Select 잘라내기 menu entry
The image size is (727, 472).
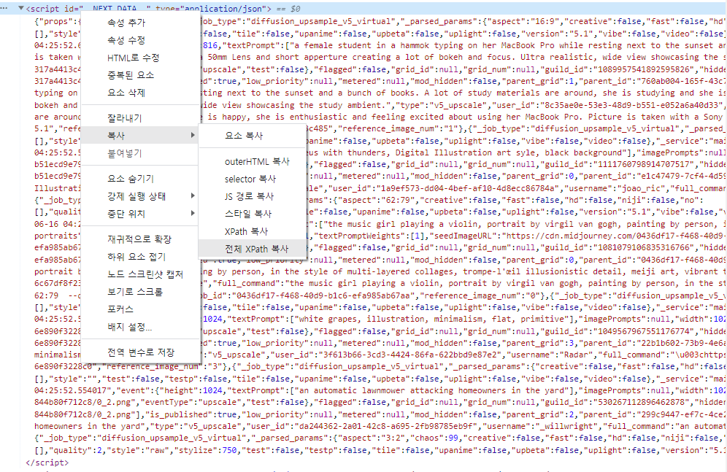pyautogui.click(x=140, y=118)
